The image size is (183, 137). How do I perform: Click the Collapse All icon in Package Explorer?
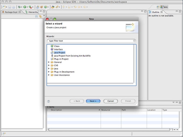pyautogui.click(x=37, y=17)
